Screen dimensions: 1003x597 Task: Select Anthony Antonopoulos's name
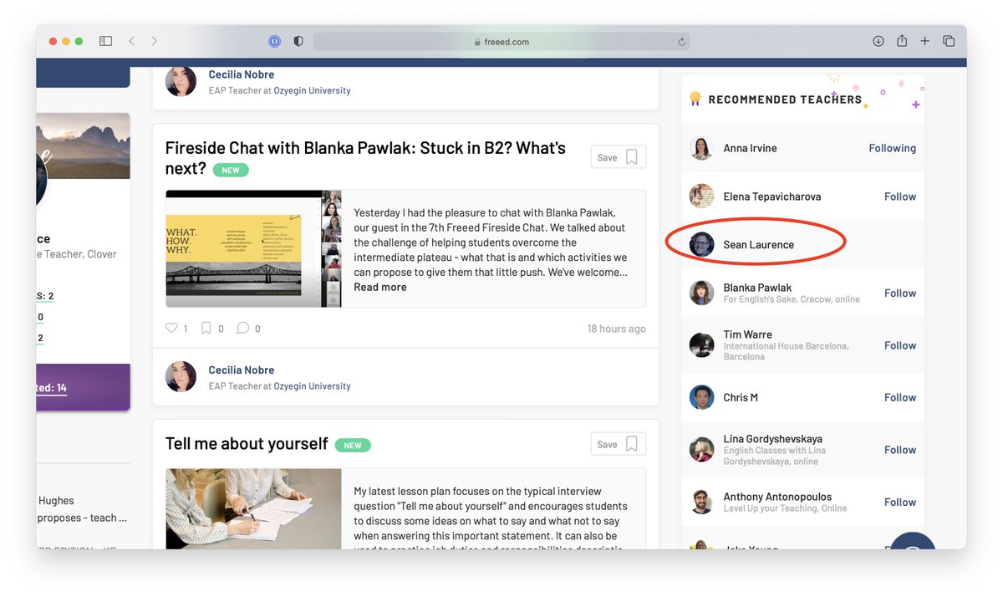(777, 497)
